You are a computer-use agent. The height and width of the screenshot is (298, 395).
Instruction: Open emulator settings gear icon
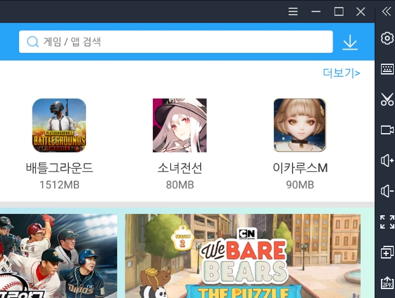pyautogui.click(x=387, y=38)
